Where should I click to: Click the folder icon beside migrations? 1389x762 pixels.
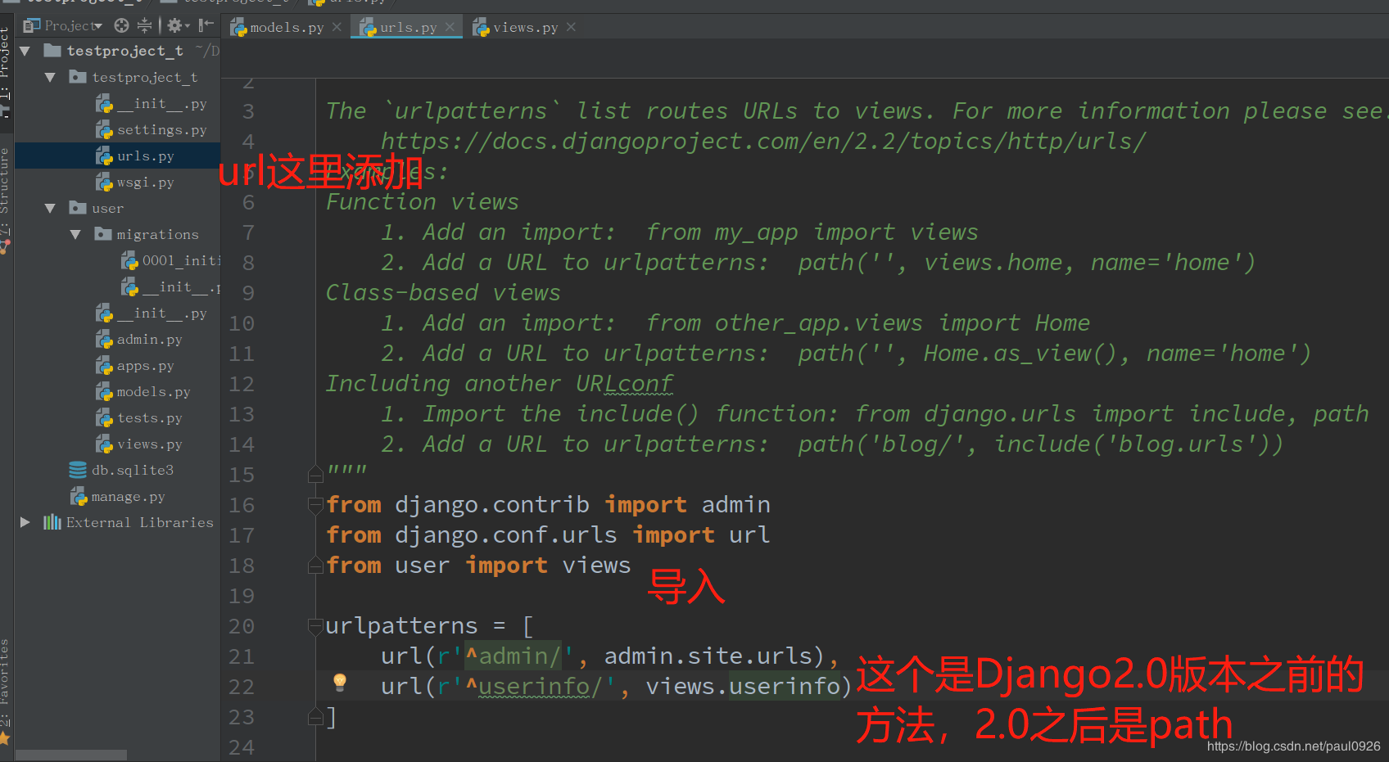click(105, 234)
